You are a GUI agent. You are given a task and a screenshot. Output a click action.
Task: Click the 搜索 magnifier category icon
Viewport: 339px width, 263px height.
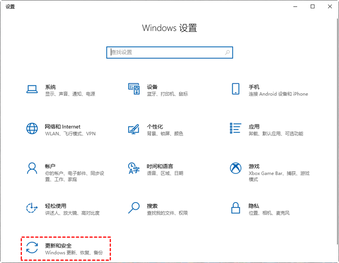point(133,208)
